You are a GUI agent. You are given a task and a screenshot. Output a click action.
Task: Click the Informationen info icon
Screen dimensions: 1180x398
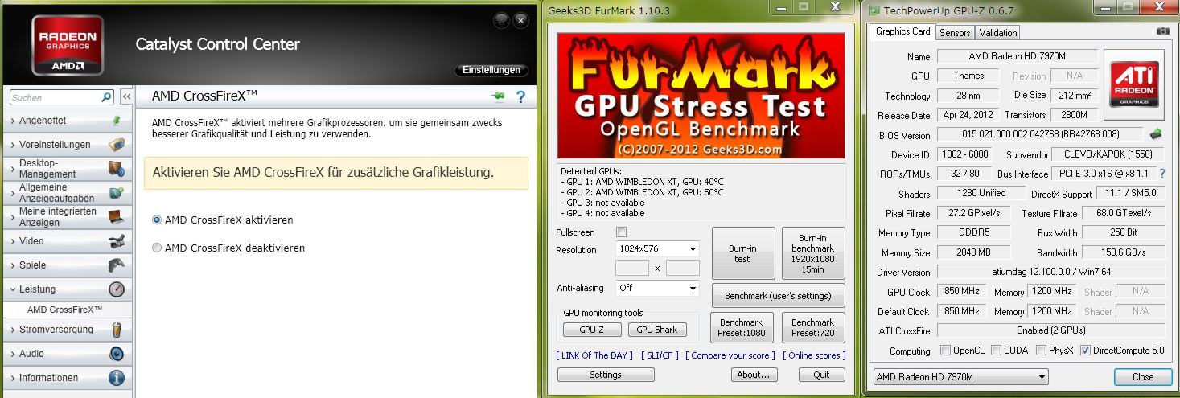click(x=117, y=378)
